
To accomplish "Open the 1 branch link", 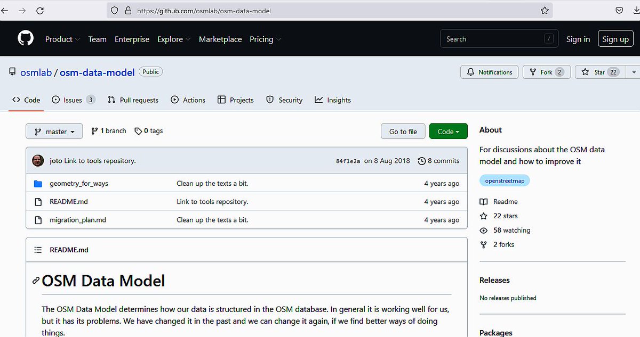I will tap(109, 131).
